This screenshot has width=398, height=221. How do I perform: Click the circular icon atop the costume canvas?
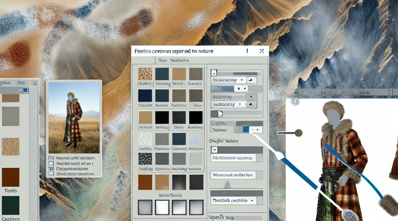tap(294, 102)
